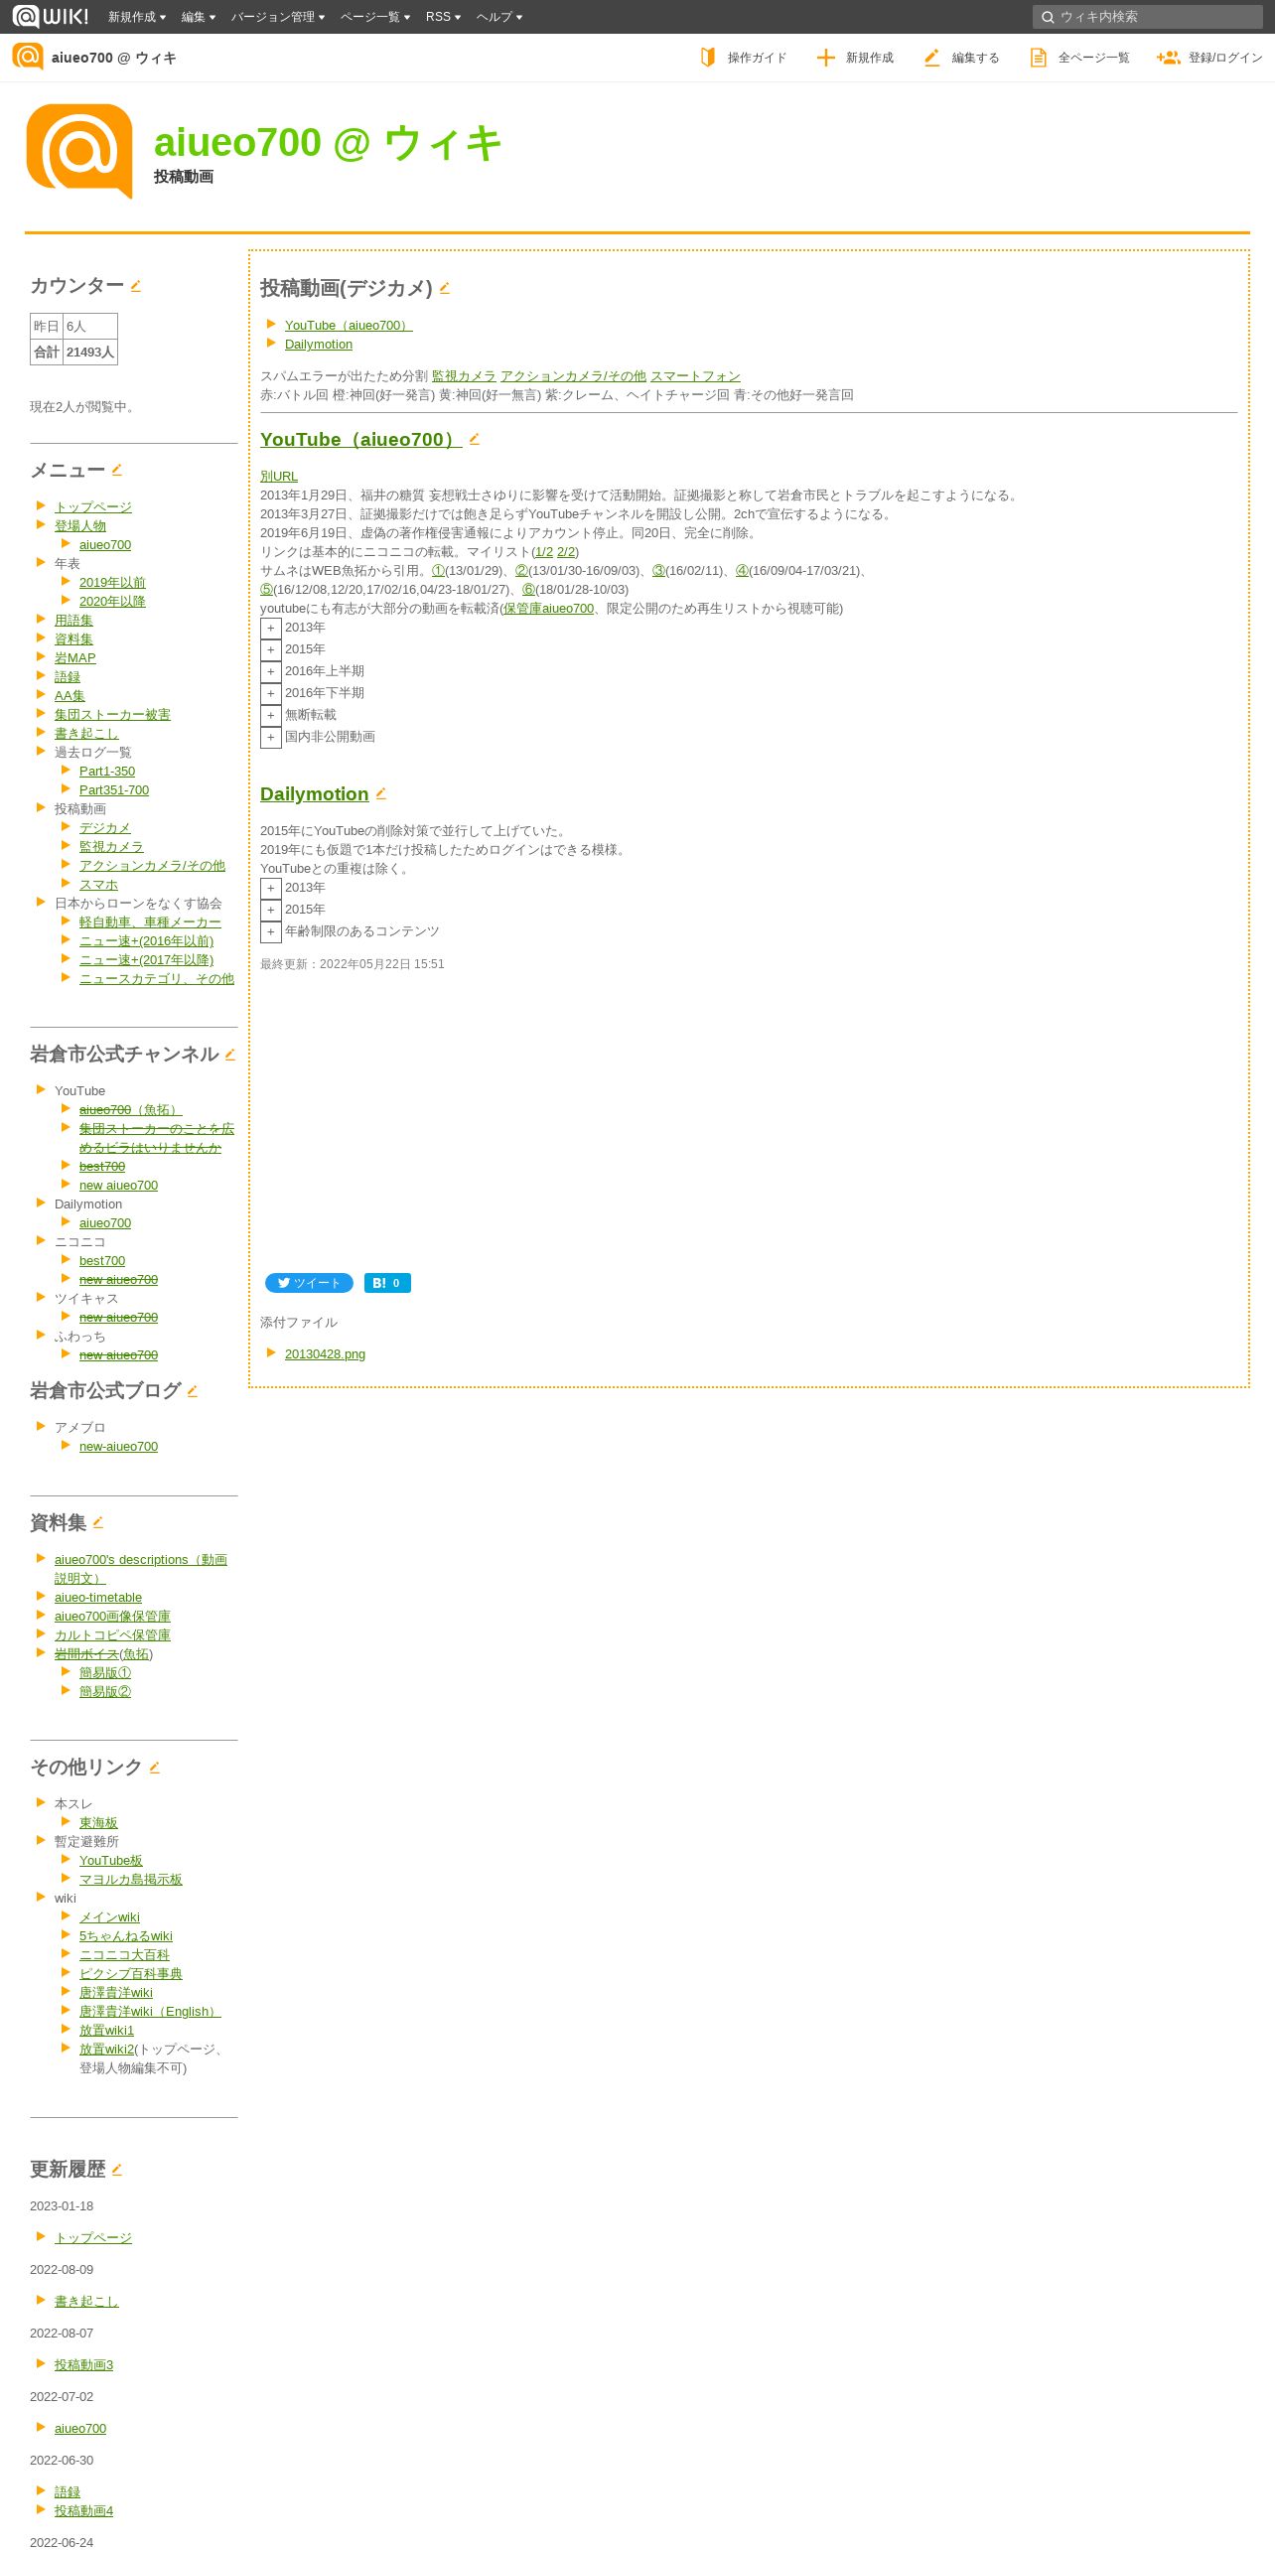The height and width of the screenshot is (2550, 1275).
Task: Open attached file 20130428.png
Action: [325, 1354]
